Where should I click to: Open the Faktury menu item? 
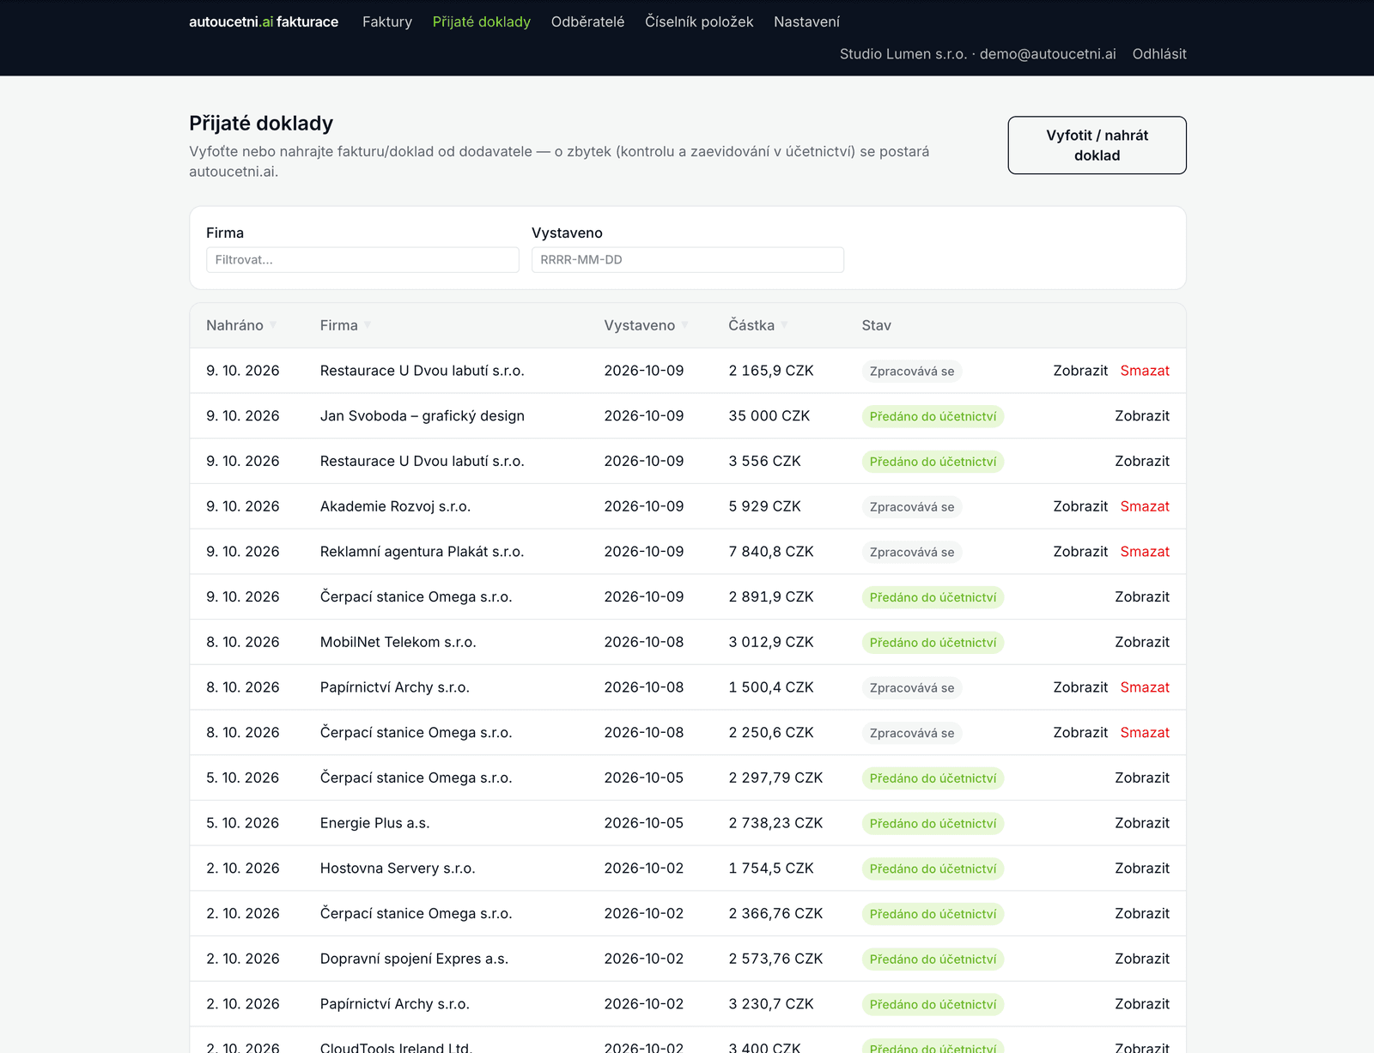(387, 21)
